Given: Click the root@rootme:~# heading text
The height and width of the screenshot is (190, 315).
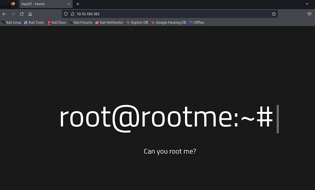Looking at the screenshot, I should point(166,119).
